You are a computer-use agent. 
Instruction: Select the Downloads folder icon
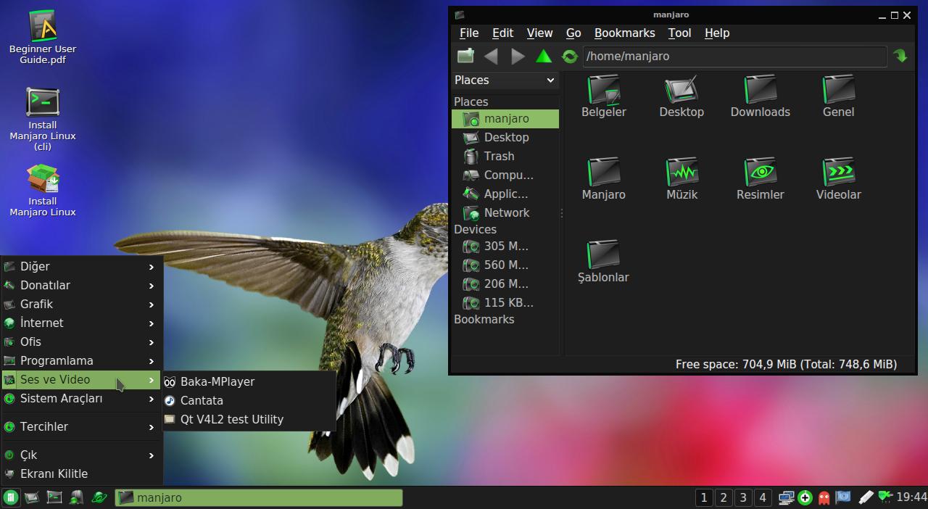point(761,96)
